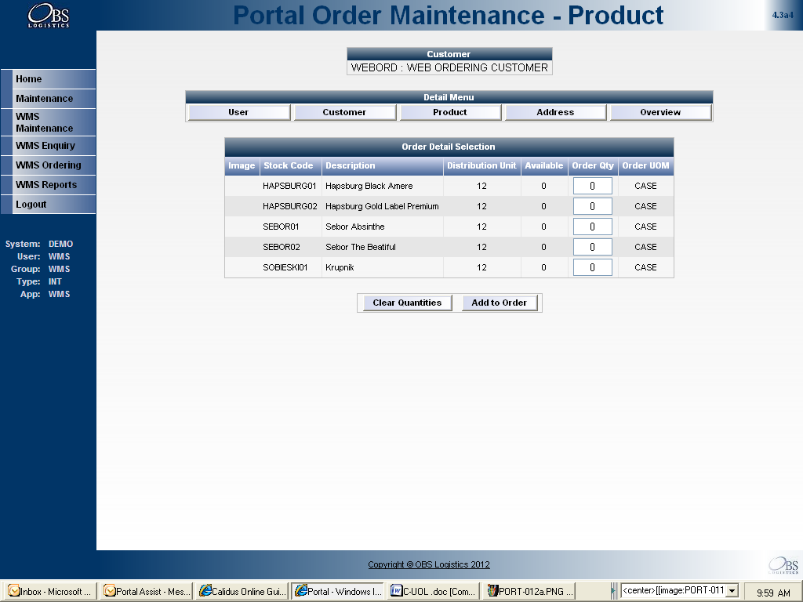Focus Order Qty field for HAPSBURG01
803x602 pixels.
pyautogui.click(x=593, y=186)
